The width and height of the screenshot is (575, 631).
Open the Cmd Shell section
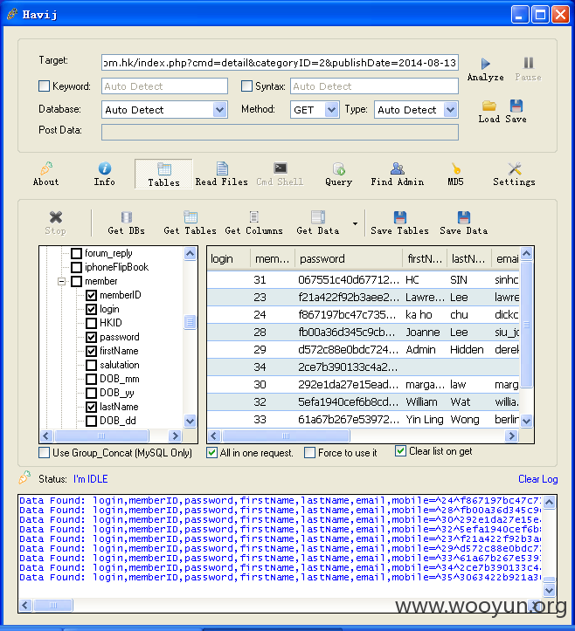[280, 174]
